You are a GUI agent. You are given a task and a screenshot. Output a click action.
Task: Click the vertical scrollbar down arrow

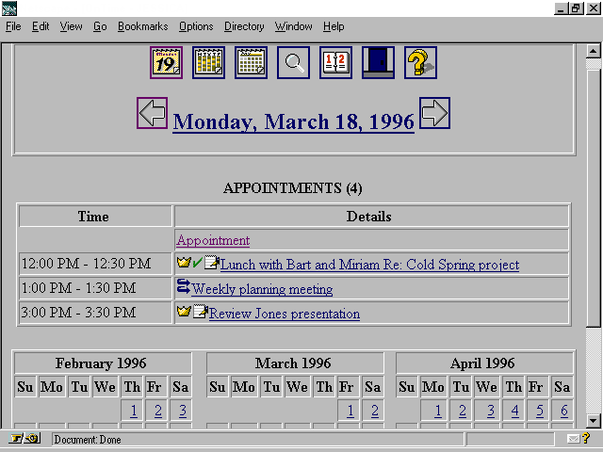pyautogui.click(x=594, y=421)
